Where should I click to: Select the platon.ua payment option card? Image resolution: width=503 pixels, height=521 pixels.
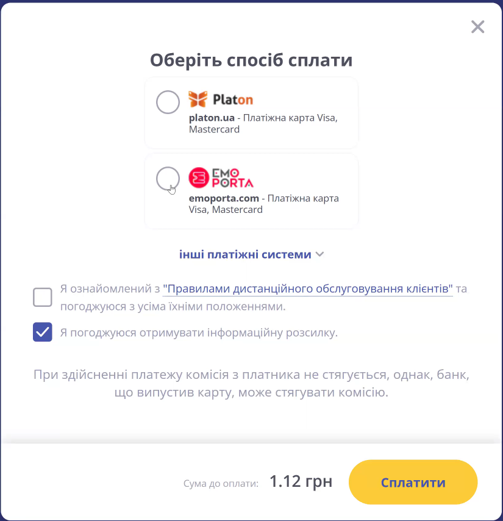(x=251, y=112)
